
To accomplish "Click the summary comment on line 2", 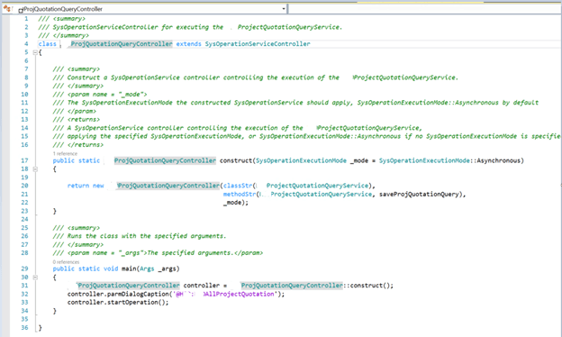I will coord(190,27).
